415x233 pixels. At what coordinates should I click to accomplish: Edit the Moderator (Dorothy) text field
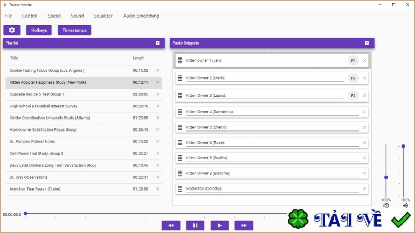[x=272, y=188]
